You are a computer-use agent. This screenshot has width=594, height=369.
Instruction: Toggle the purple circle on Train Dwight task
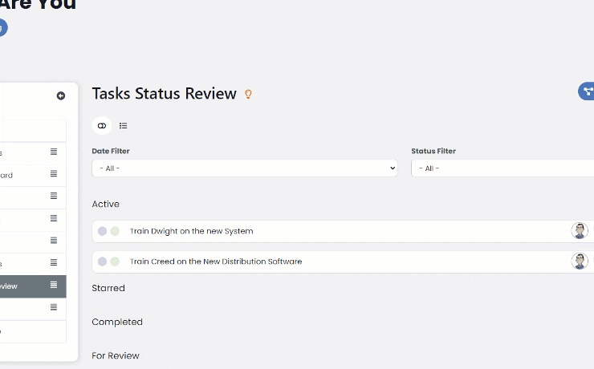coord(102,231)
